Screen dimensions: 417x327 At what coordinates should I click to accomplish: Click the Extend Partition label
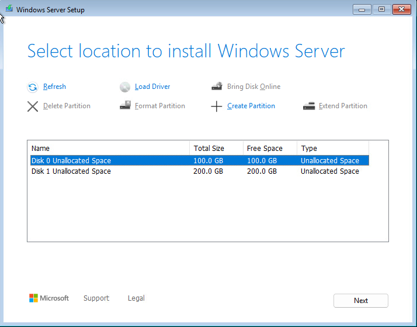[343, 106]
